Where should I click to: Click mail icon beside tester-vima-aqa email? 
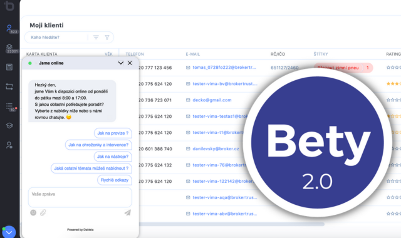click(x=188, y=197)
